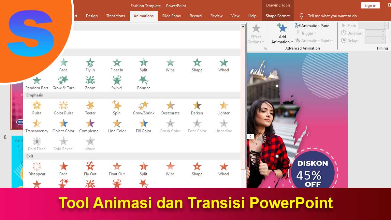Apply the Fill Color emphasis effect
This screenshot has height=220, width=391.
[x=144, y=126]
